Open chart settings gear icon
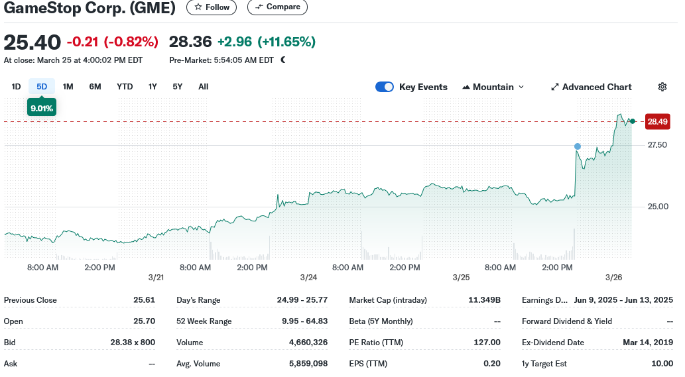The height and width of the screenshot is (377, 685). [662, 87]
